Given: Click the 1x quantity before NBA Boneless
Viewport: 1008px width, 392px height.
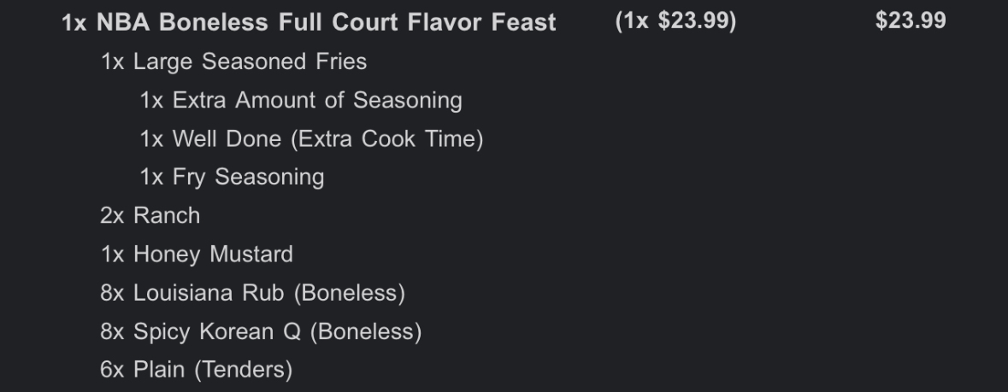Looking at the screenshot, I should (x=74, y=22).
